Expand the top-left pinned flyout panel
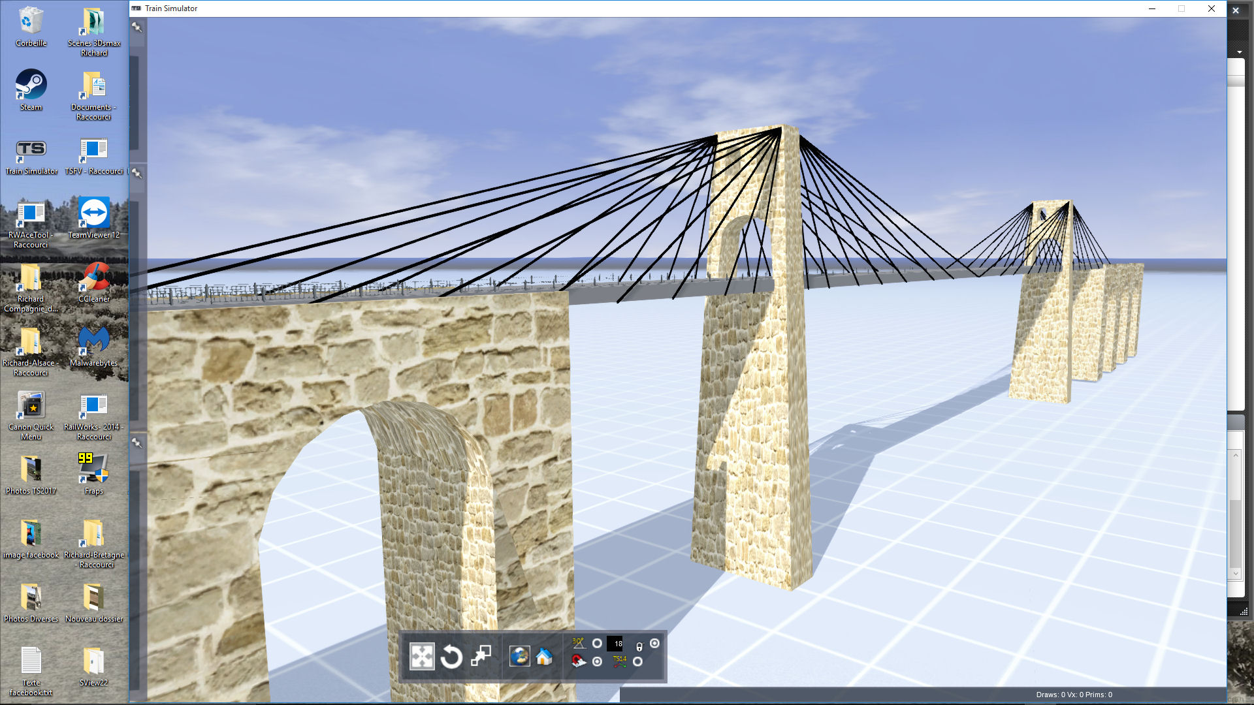Screen dimensions: 1254x705 coord(137,27)
